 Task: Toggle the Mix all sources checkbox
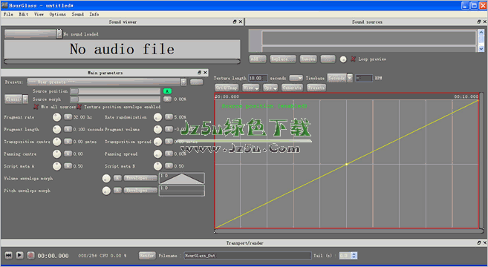[36, 107]
